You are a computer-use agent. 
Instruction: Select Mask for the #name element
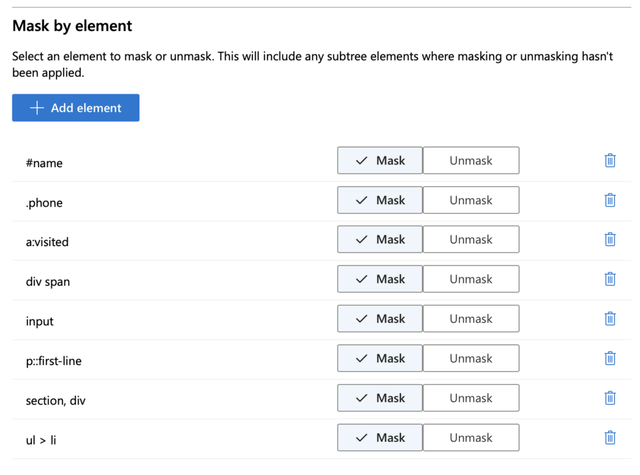tap(380, 160)
